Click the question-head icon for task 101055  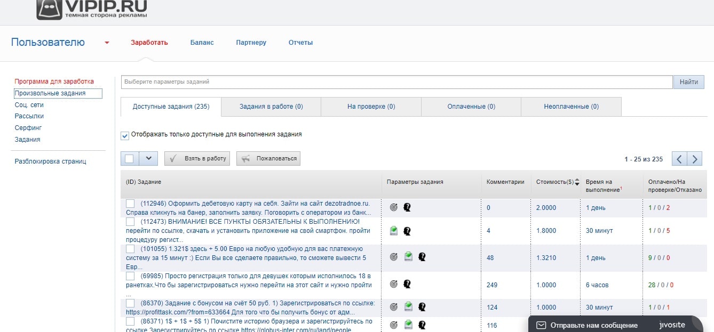(422, 256)
